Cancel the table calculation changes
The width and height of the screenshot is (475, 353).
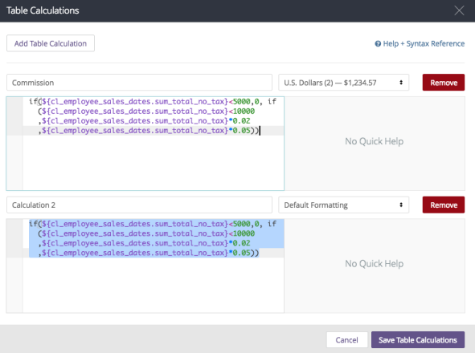347,339
